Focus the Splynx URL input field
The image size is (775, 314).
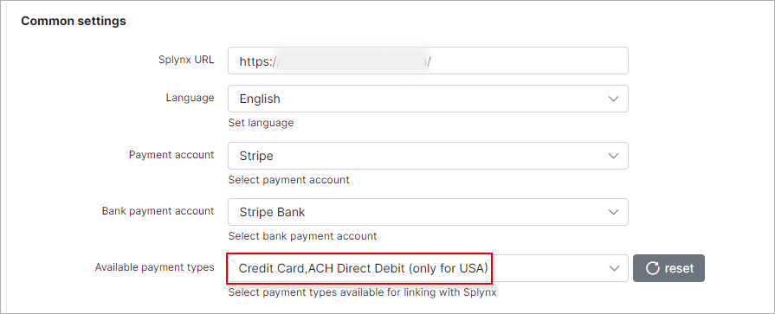click(428, 61)
